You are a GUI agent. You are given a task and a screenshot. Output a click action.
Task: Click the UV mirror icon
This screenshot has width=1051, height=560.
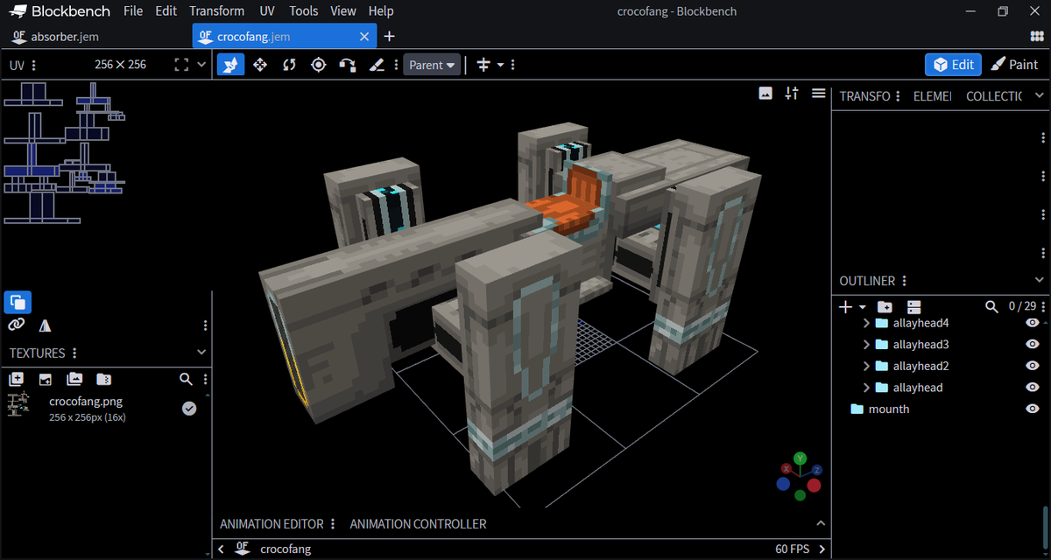pos(45,325)
